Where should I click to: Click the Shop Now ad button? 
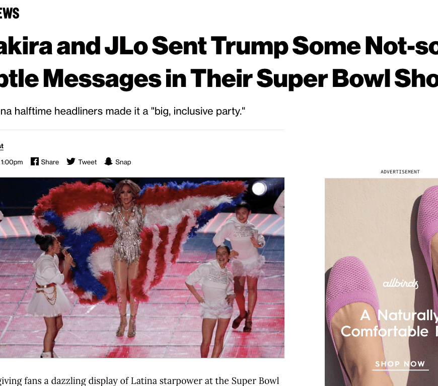click(400, 364)
